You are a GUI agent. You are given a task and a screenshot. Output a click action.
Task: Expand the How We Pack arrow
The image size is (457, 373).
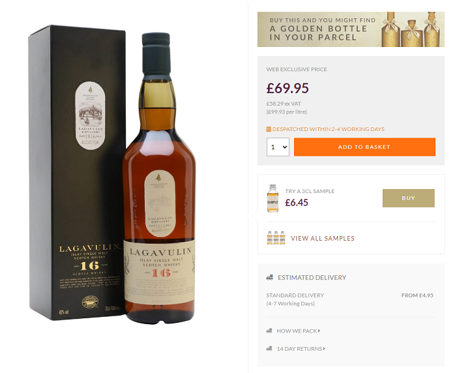coord(319,331)
